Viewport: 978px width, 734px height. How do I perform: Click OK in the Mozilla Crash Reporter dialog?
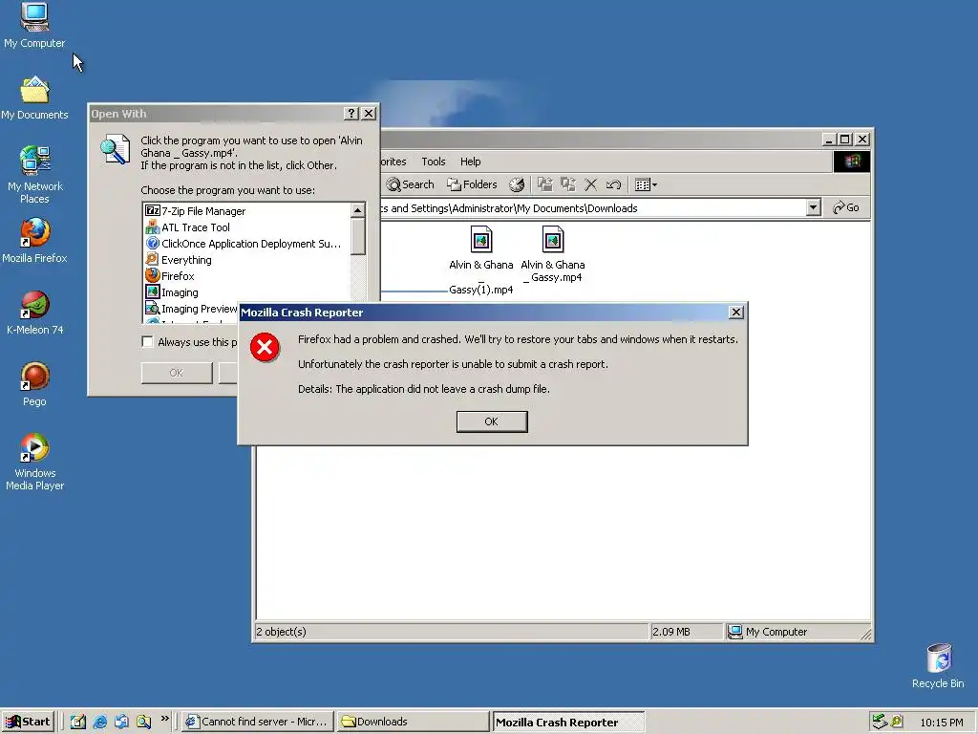point(492,421)
